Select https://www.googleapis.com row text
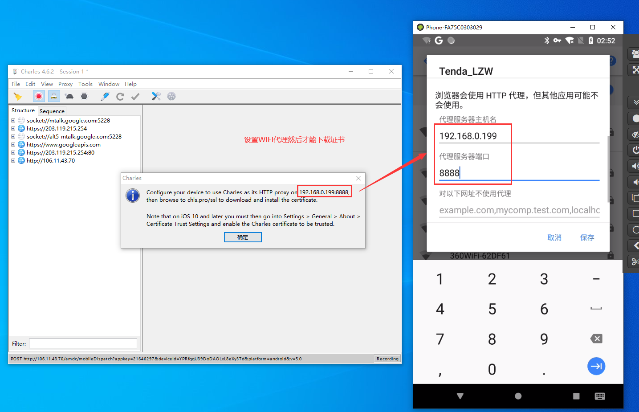Image resolution: width=639 pixels, height=412 pixels. click(x=64, y=145)
